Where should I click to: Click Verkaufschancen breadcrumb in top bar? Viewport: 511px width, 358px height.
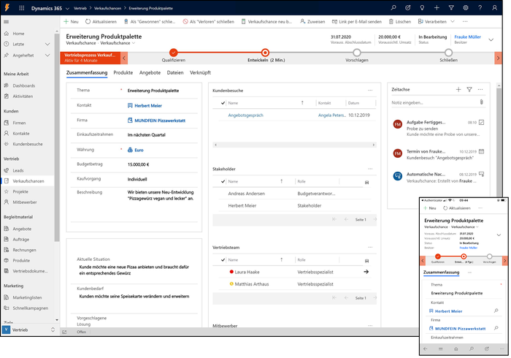click(x=107, y=9)
